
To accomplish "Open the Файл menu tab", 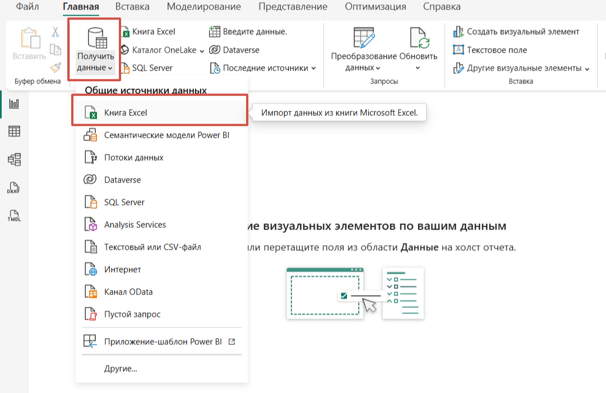I will point(27,7).
